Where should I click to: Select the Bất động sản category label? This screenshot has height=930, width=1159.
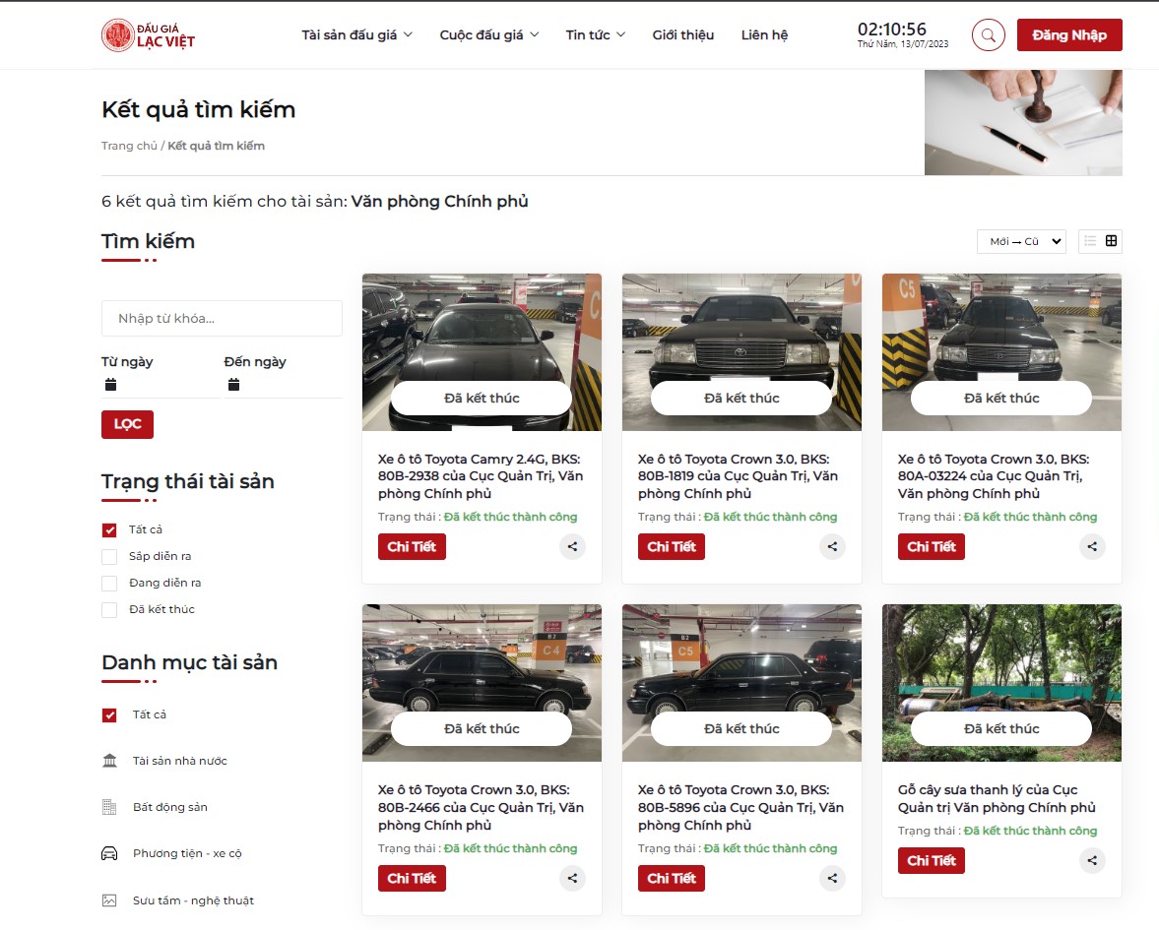click(170, 807)
